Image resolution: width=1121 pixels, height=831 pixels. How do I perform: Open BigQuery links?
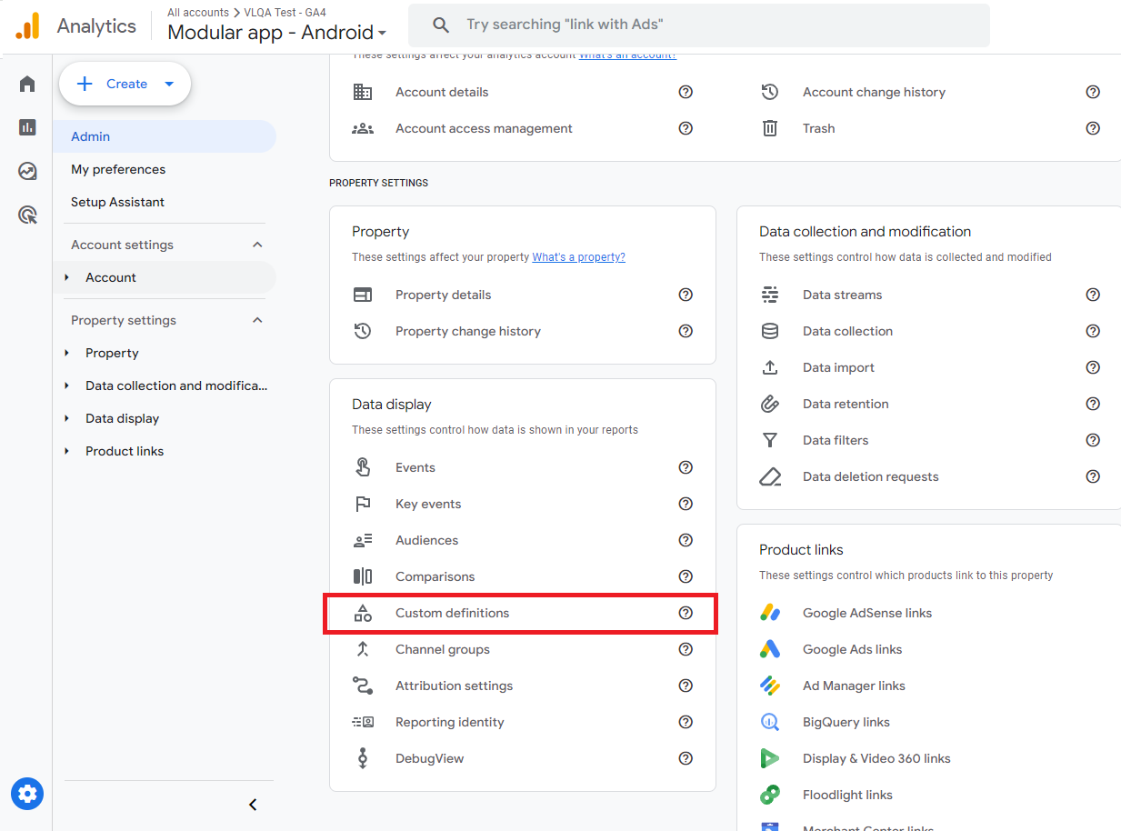click(x=846, y=722)
